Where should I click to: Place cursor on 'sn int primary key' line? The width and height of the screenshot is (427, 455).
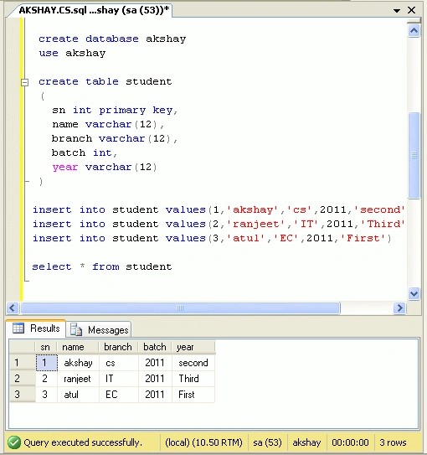click(x=115, y=111)
